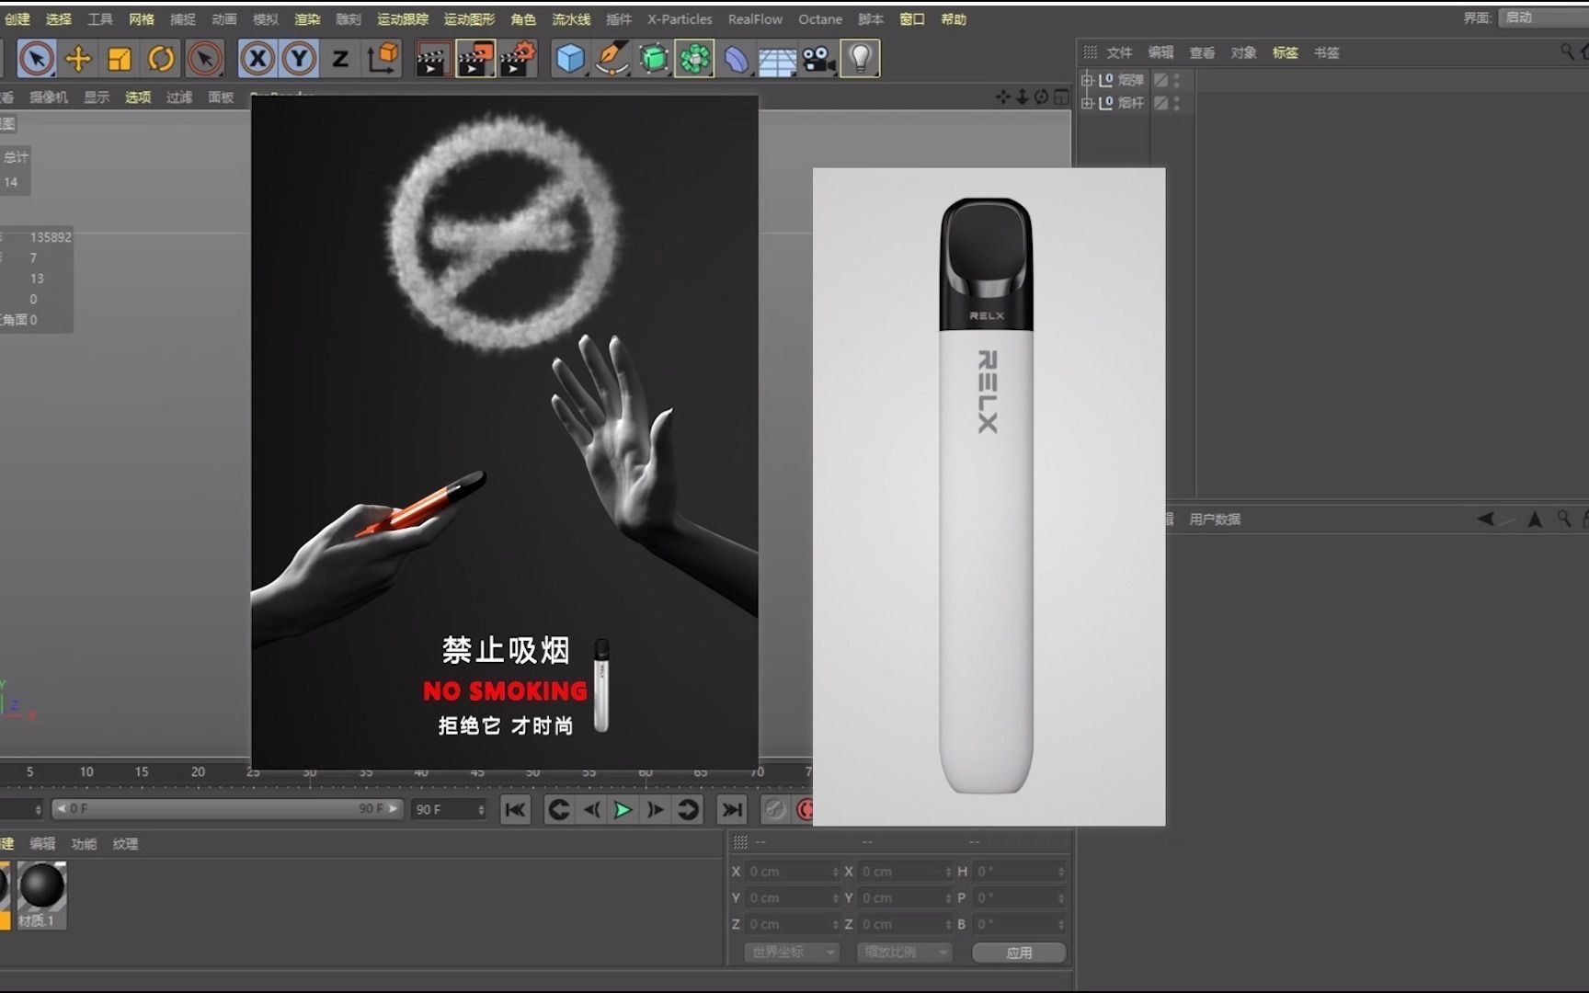Render the active view clapperboard icon
The image size is (1589, 993).
433,59
